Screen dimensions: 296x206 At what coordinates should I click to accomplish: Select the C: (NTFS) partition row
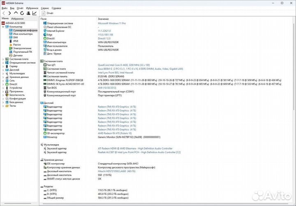click(x=86, y=190)
